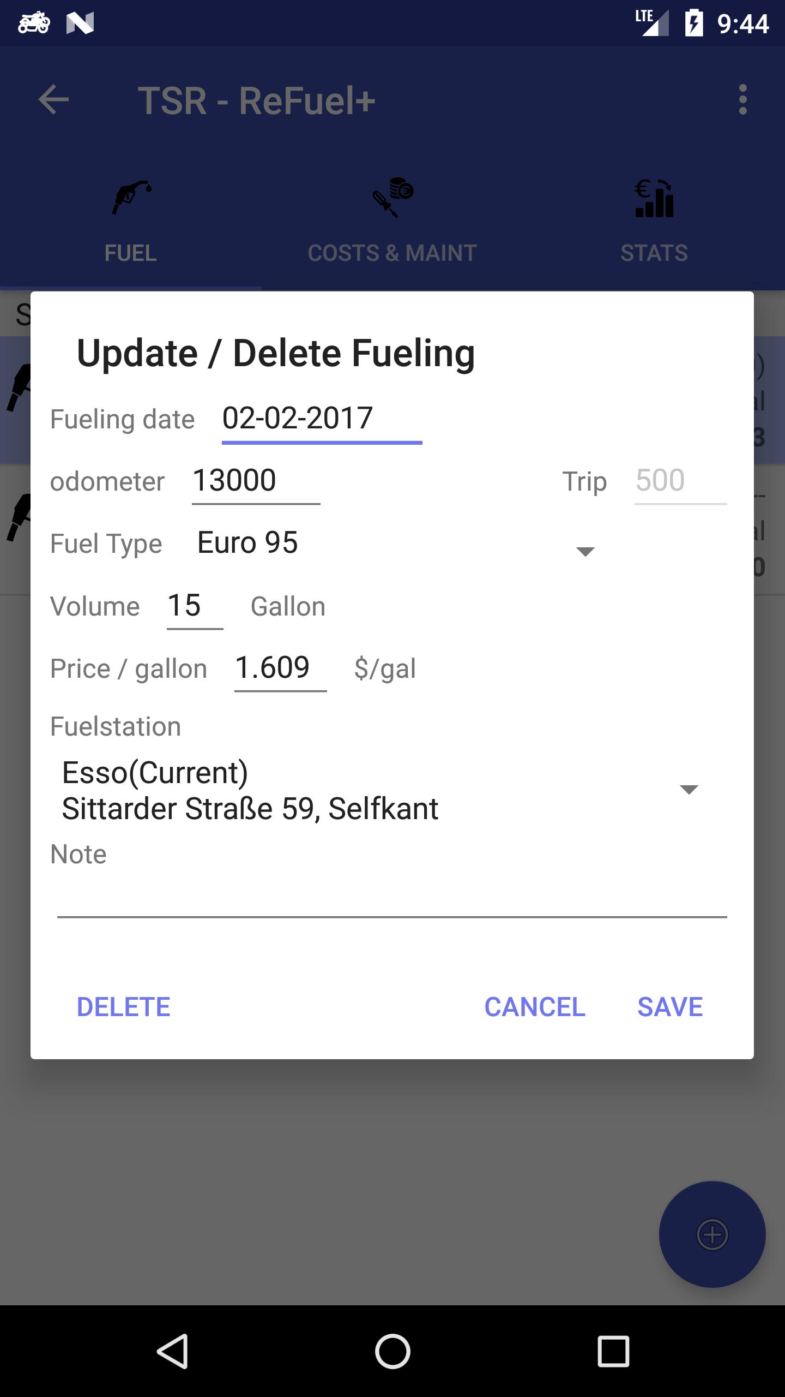
Task: Switch to the COSTS & MAINT tab
Action: 392,253
